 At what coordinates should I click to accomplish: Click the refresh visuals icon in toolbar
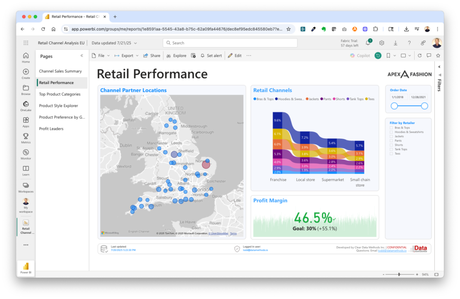pyautogui.click(x=420, y=56)
